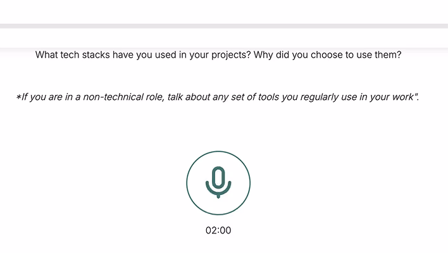Click 'Why did you choose to use them?'
448x253 pixels.
[327, 54]
